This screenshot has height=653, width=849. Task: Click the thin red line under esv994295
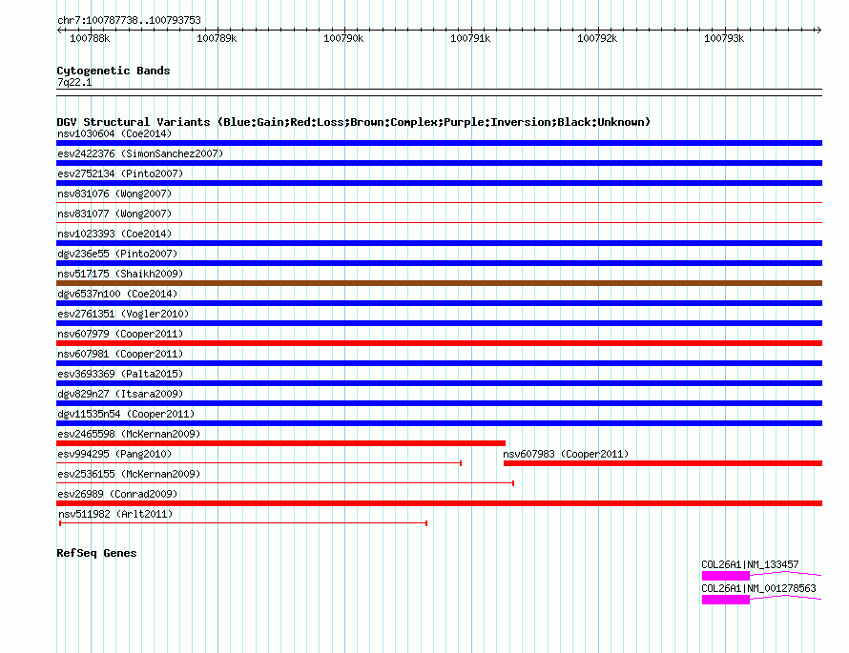[x=259, y=463]
